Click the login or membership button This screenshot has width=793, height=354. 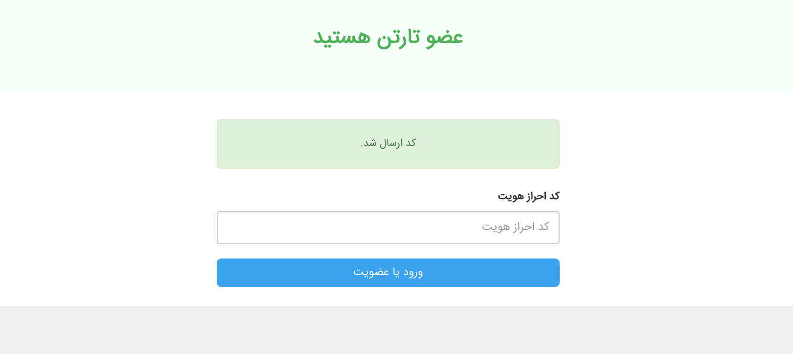(388, 273)
